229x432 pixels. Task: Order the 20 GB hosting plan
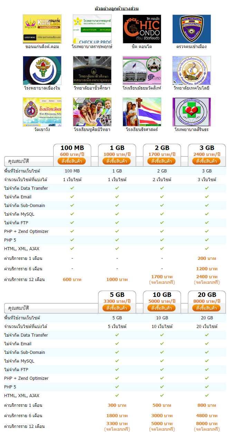[x=206, y=308]
